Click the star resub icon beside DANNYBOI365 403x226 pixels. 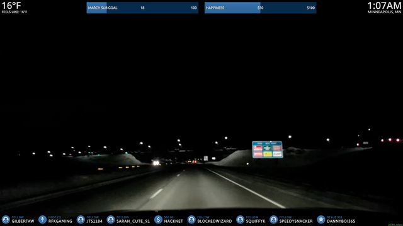tap(321, 220)
